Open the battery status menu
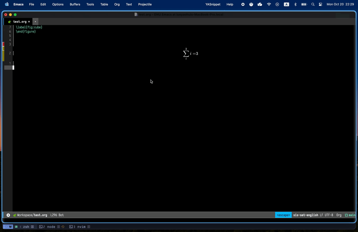The height and width of the screenshot is (232, 358). [304, 4]
